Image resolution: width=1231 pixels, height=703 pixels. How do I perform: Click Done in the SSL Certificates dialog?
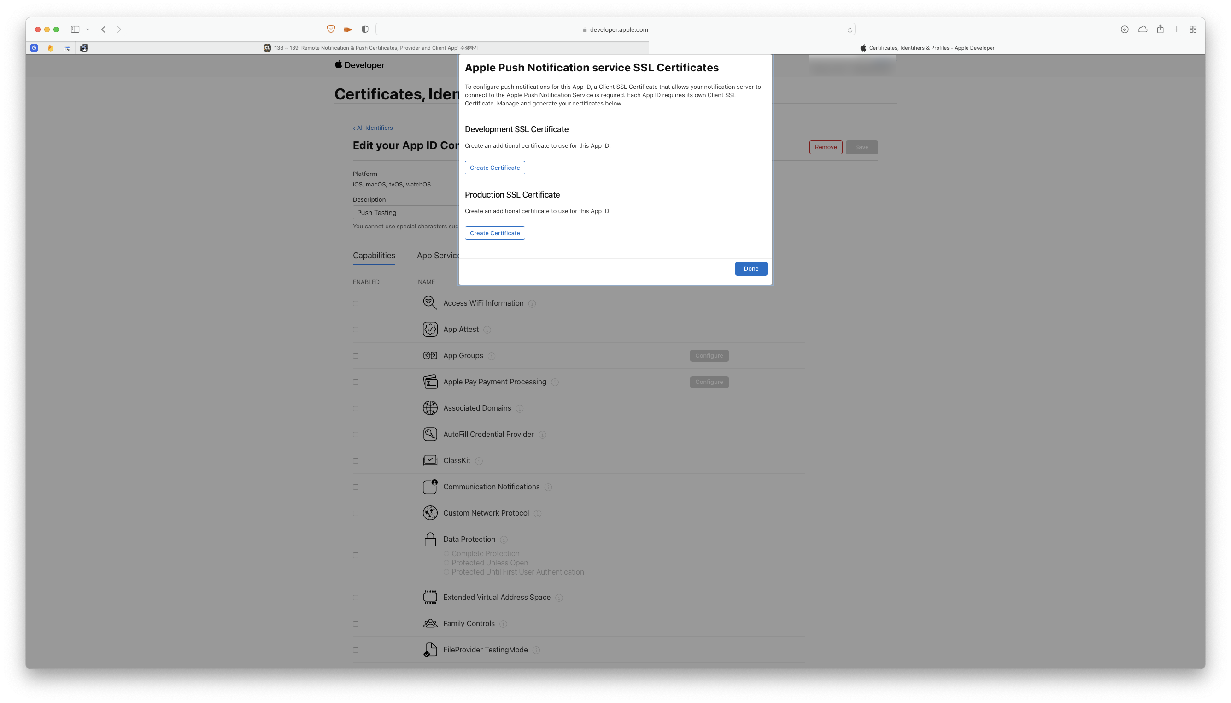tap(751, 269)
